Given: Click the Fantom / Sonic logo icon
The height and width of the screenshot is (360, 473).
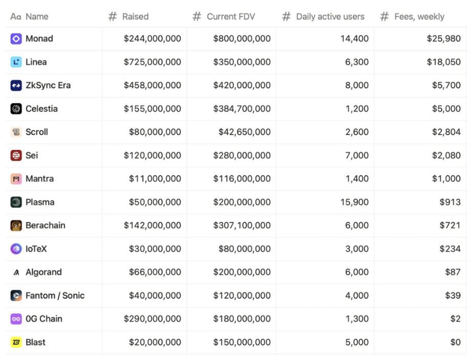Looking at the screenshot, I should 16,296.
